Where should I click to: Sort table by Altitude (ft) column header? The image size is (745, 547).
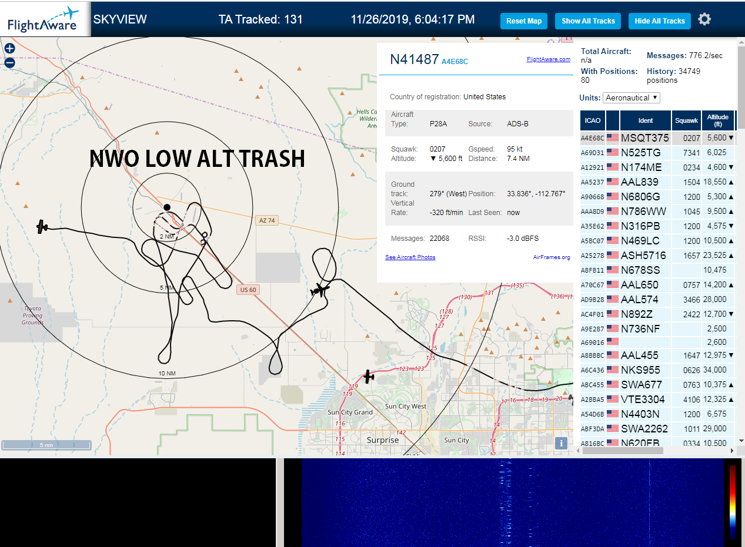718,120
